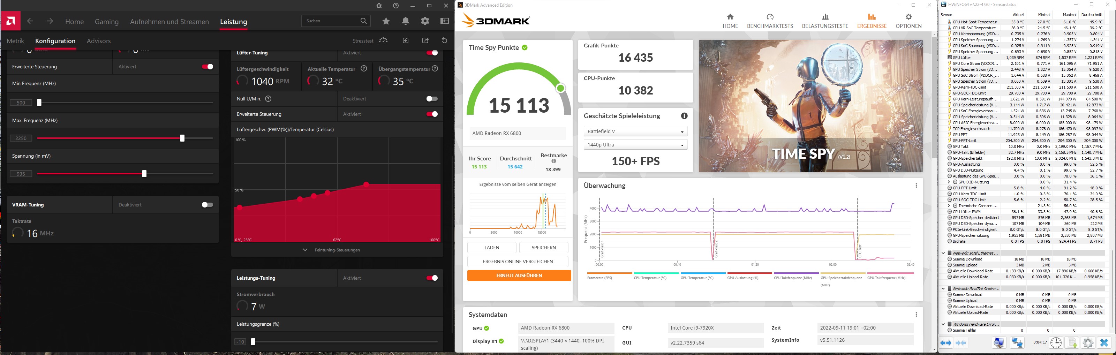Open the Advisors sub-tab

99,41
